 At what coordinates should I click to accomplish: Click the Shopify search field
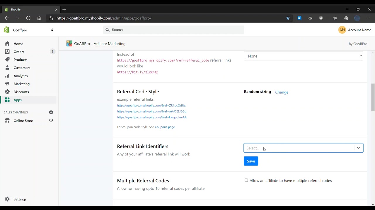(173, 30)
